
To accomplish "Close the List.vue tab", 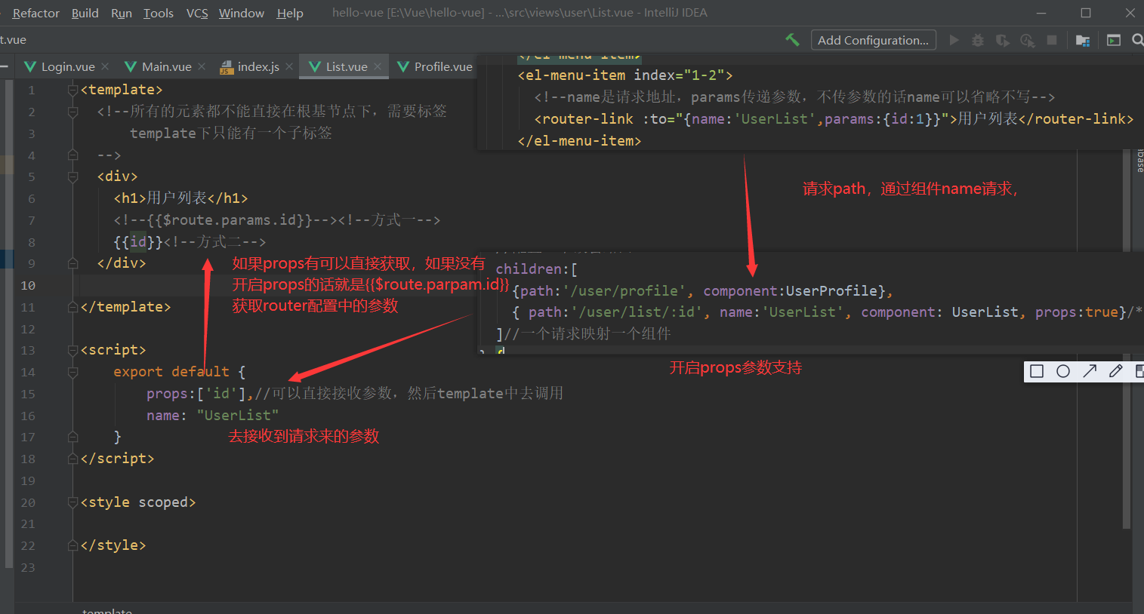I will point(378,66).
